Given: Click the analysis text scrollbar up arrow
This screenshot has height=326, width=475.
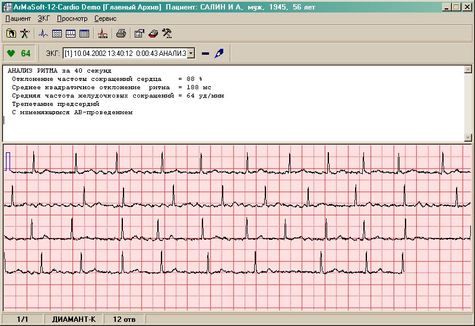Looking at the screenshot, I should click(468, 69).
